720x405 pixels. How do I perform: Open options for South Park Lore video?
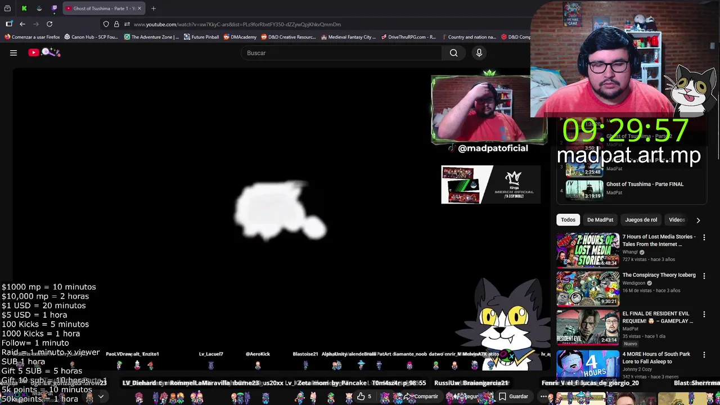point(704,355)
